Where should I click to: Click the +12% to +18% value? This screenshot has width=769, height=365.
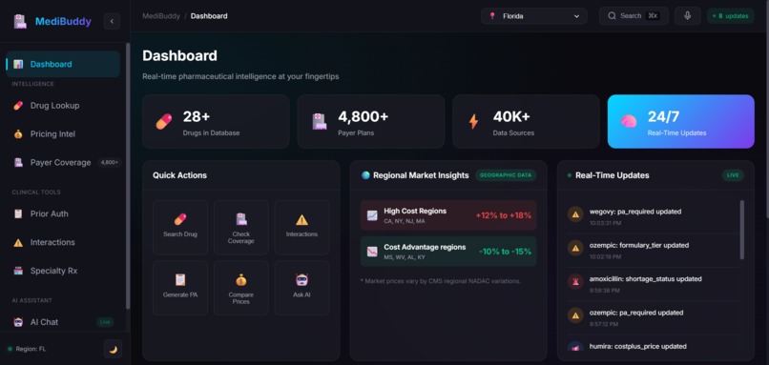click(x=503, y=215)
